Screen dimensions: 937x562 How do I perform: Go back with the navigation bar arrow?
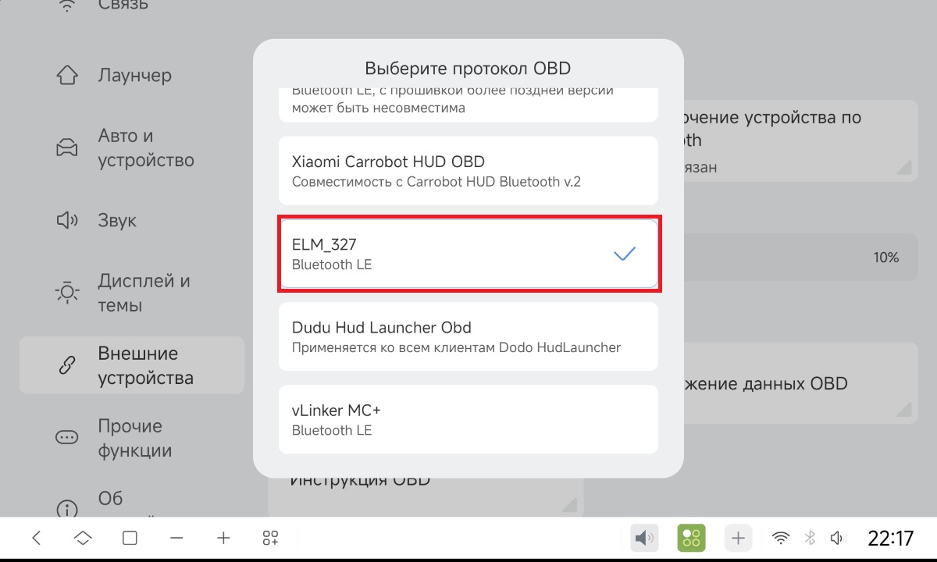coord(36,538)
